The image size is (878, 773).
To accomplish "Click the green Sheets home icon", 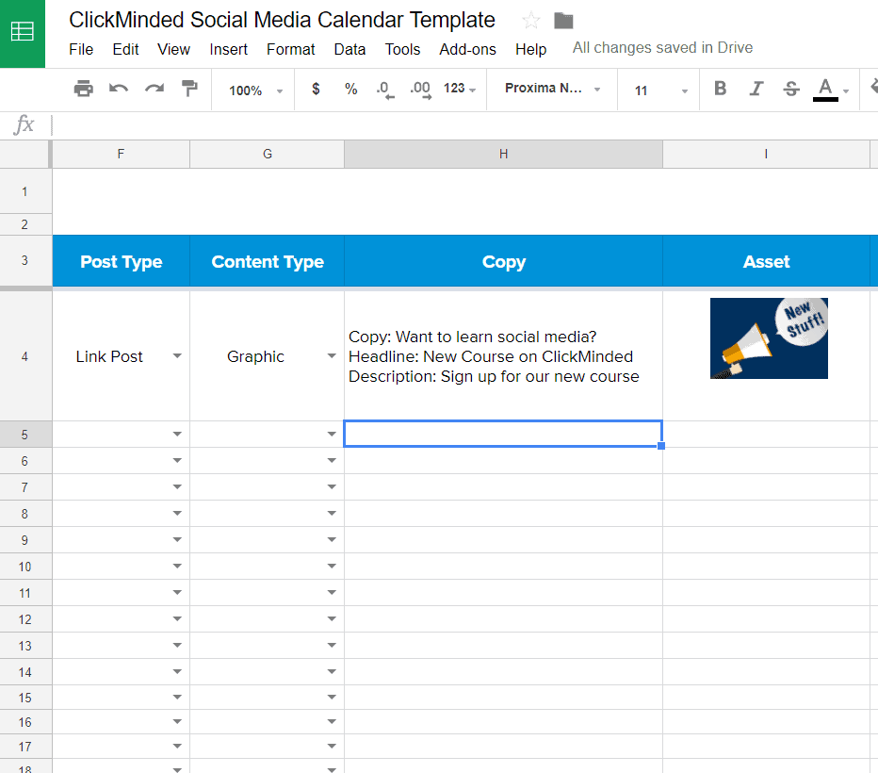I will click(22, 33).
